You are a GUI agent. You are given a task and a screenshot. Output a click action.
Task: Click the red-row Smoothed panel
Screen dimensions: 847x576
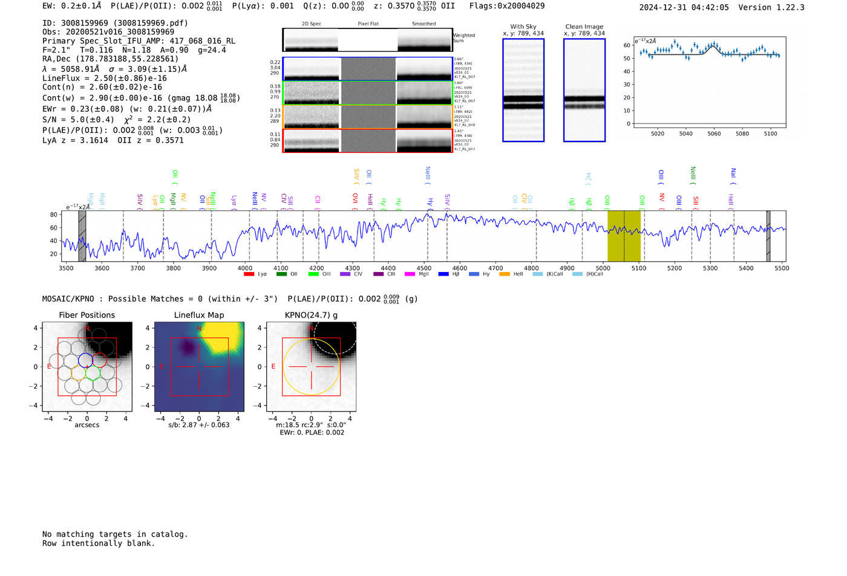424,140
